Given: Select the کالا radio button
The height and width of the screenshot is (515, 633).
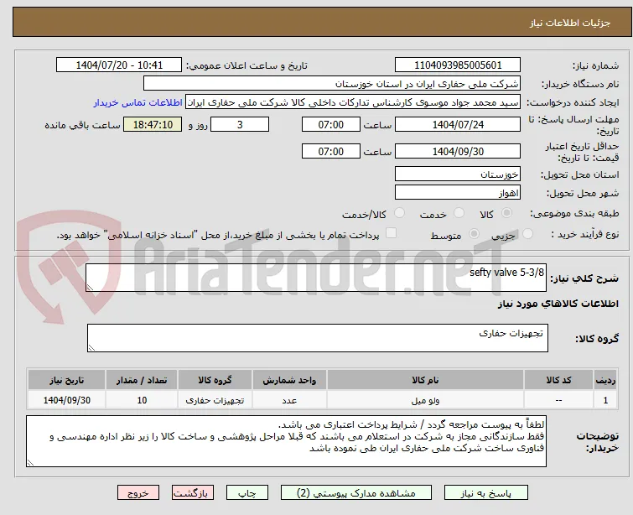Looking at the screenshot, I should [506, 213].
